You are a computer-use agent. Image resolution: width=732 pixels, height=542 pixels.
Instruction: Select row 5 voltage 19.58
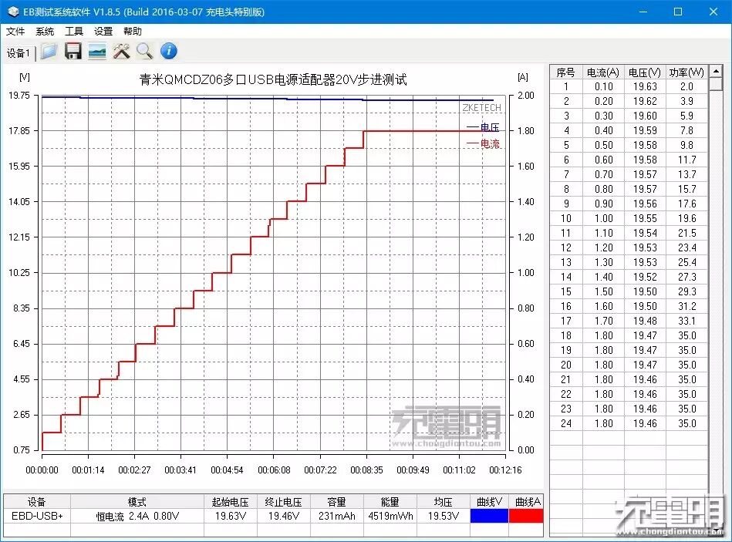[645, 145]
